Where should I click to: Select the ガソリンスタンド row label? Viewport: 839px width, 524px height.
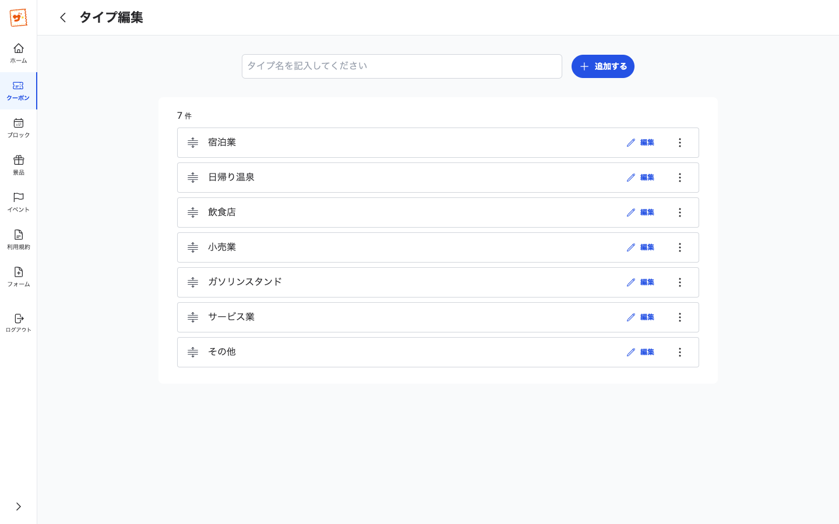[x=245, y=282]
